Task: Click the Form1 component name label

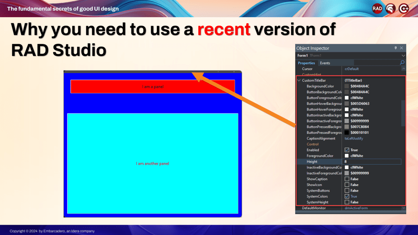Action: 302,55
